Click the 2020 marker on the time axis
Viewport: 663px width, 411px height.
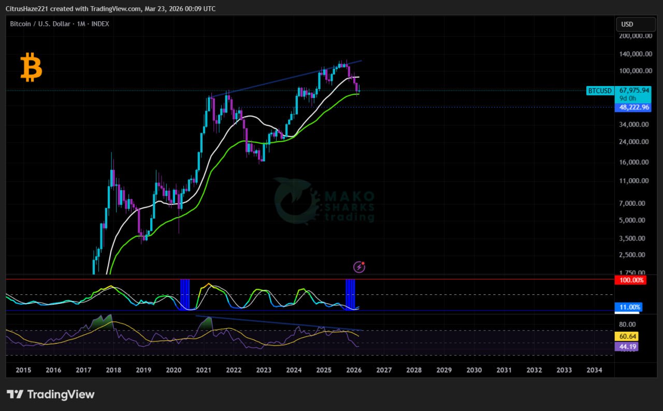tap(174, 370)
